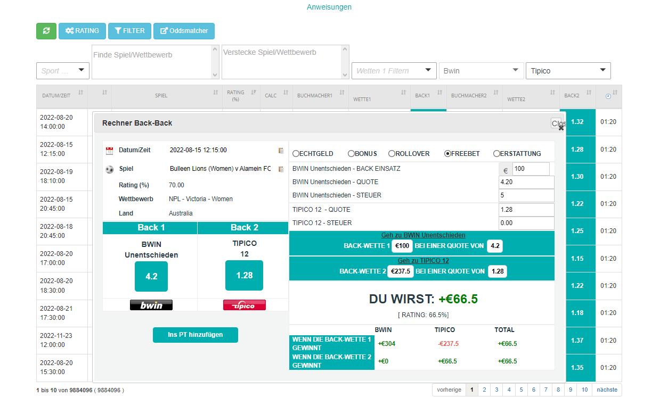Screen dimensions: 668x397
Task: Click into Finde Spiel/Wettbewerb text box
Action: [151, 62]
